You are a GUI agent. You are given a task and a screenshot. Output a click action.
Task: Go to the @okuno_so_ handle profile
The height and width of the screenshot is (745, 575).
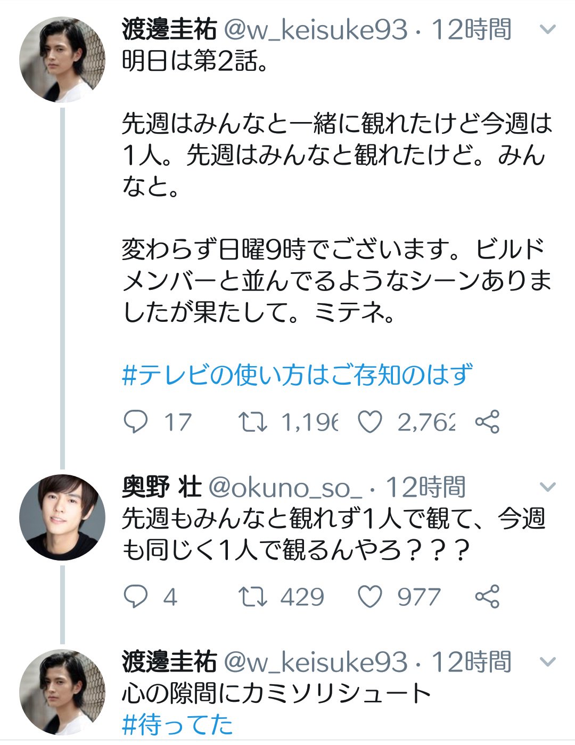click(285, 487)
